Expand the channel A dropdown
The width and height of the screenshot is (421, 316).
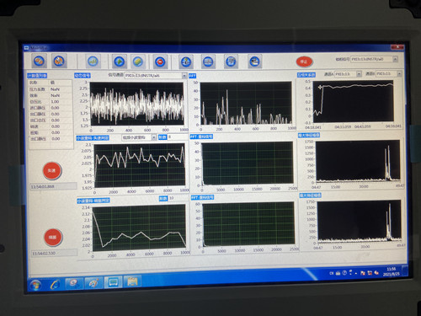pyautogui.click(x=348, y=74)
